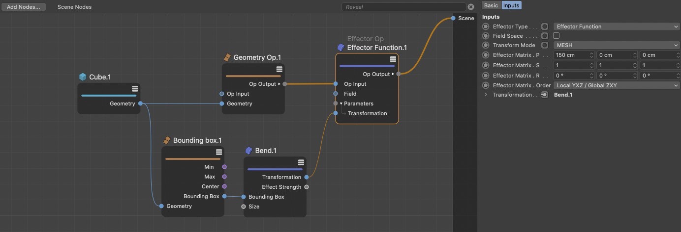Toggle the Effector Matrix . S animation dot
Viewport: 681px width, 232px height.
(486, 65)
